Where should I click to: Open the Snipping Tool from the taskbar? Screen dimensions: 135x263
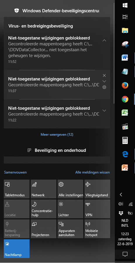125,44
